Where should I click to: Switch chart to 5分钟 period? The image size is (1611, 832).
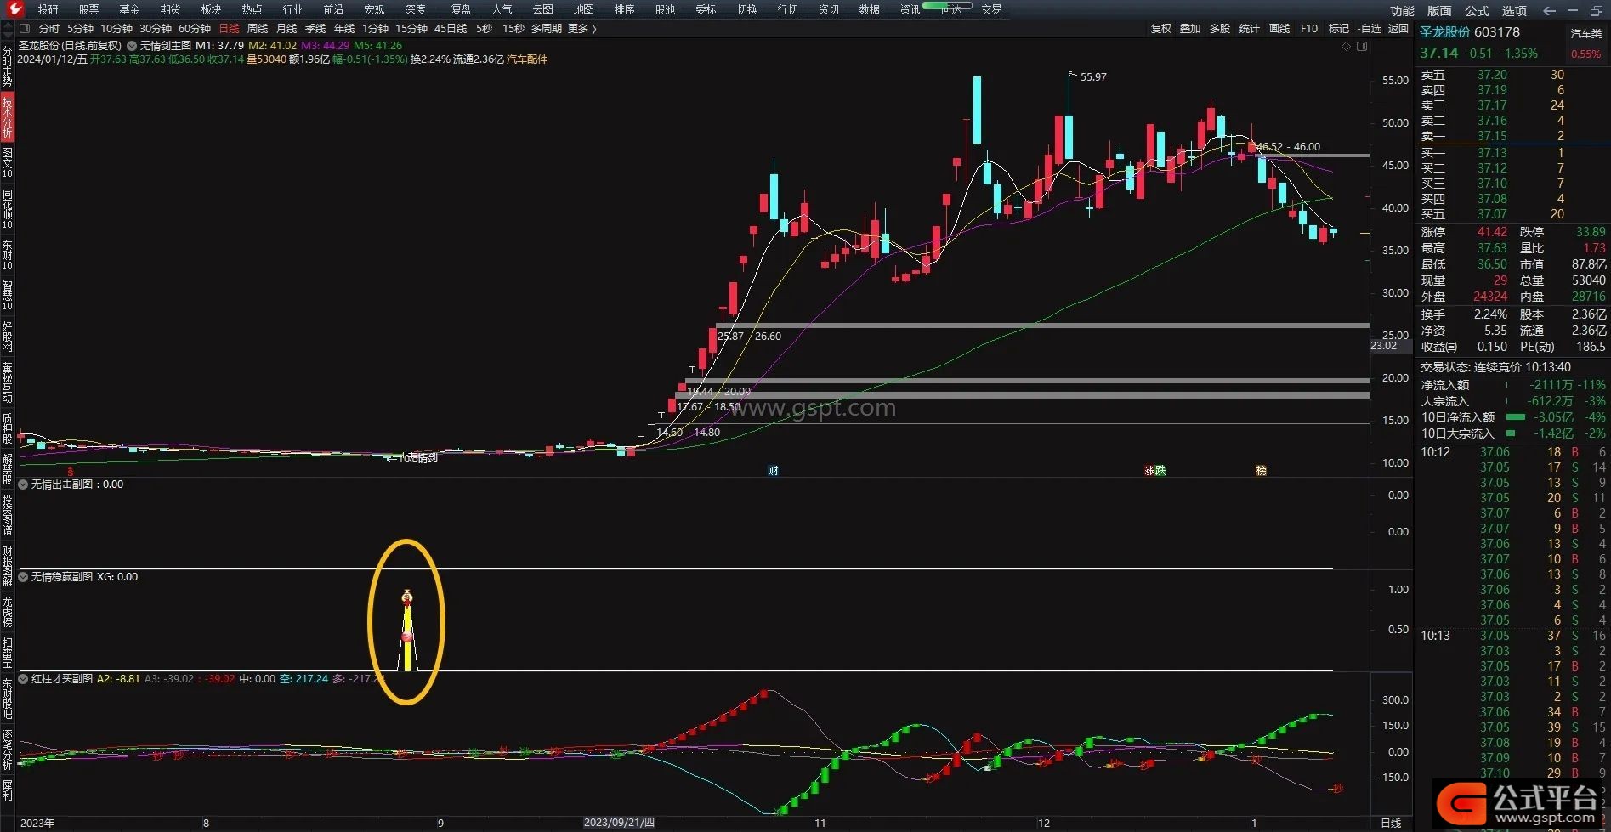[81, 29]
